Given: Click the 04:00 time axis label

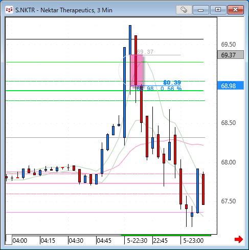Looking at the screenshot, I should [x=20, y=241].
